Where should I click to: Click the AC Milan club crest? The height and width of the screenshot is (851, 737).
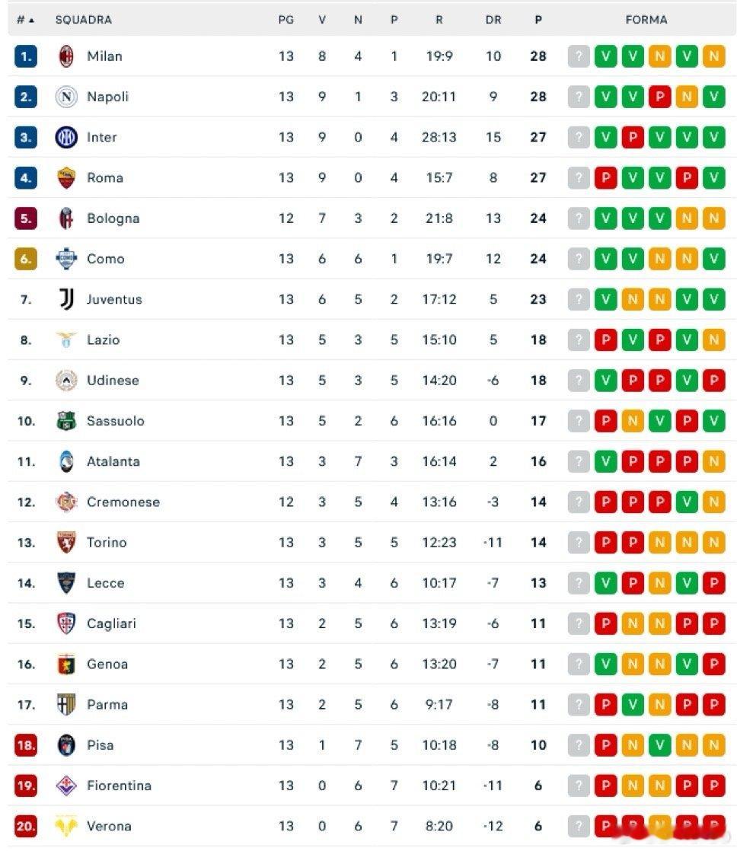click(67, 56)
